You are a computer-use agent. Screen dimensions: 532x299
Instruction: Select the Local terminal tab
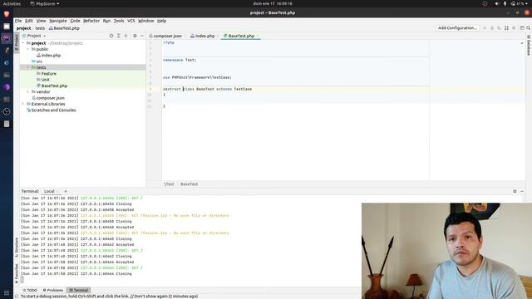coord(49,191)
